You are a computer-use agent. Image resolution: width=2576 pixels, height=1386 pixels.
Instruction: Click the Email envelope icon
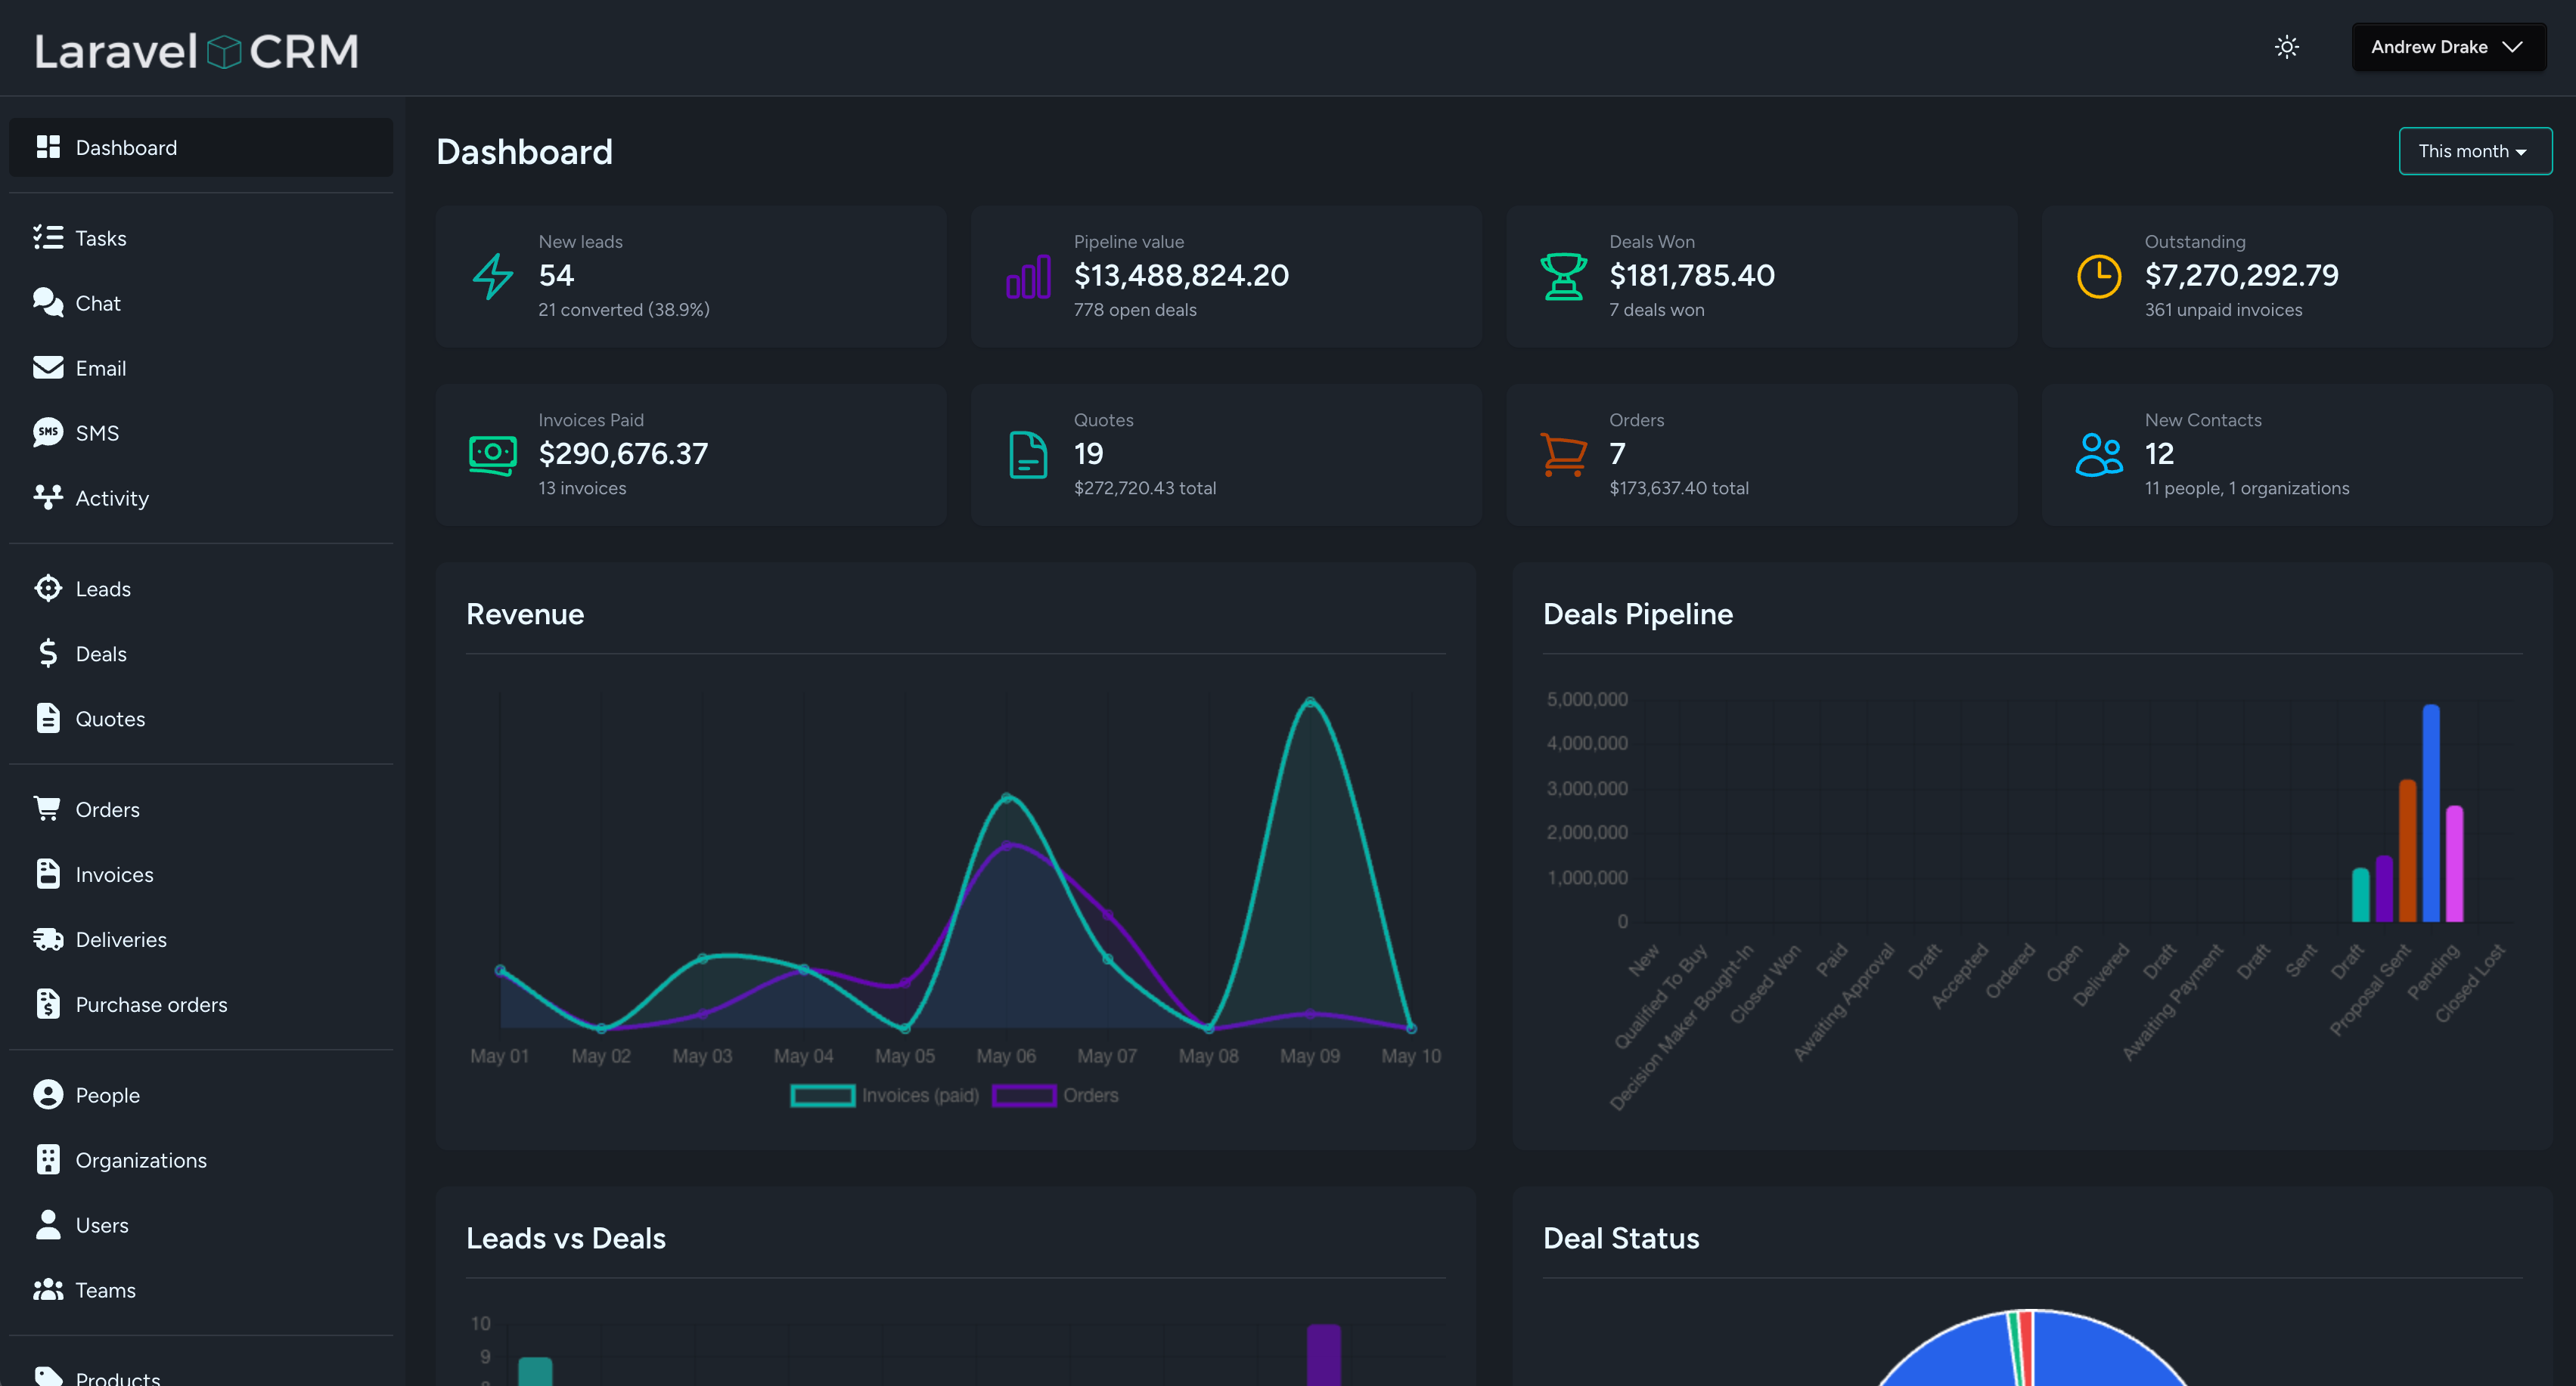coord(48,367)
